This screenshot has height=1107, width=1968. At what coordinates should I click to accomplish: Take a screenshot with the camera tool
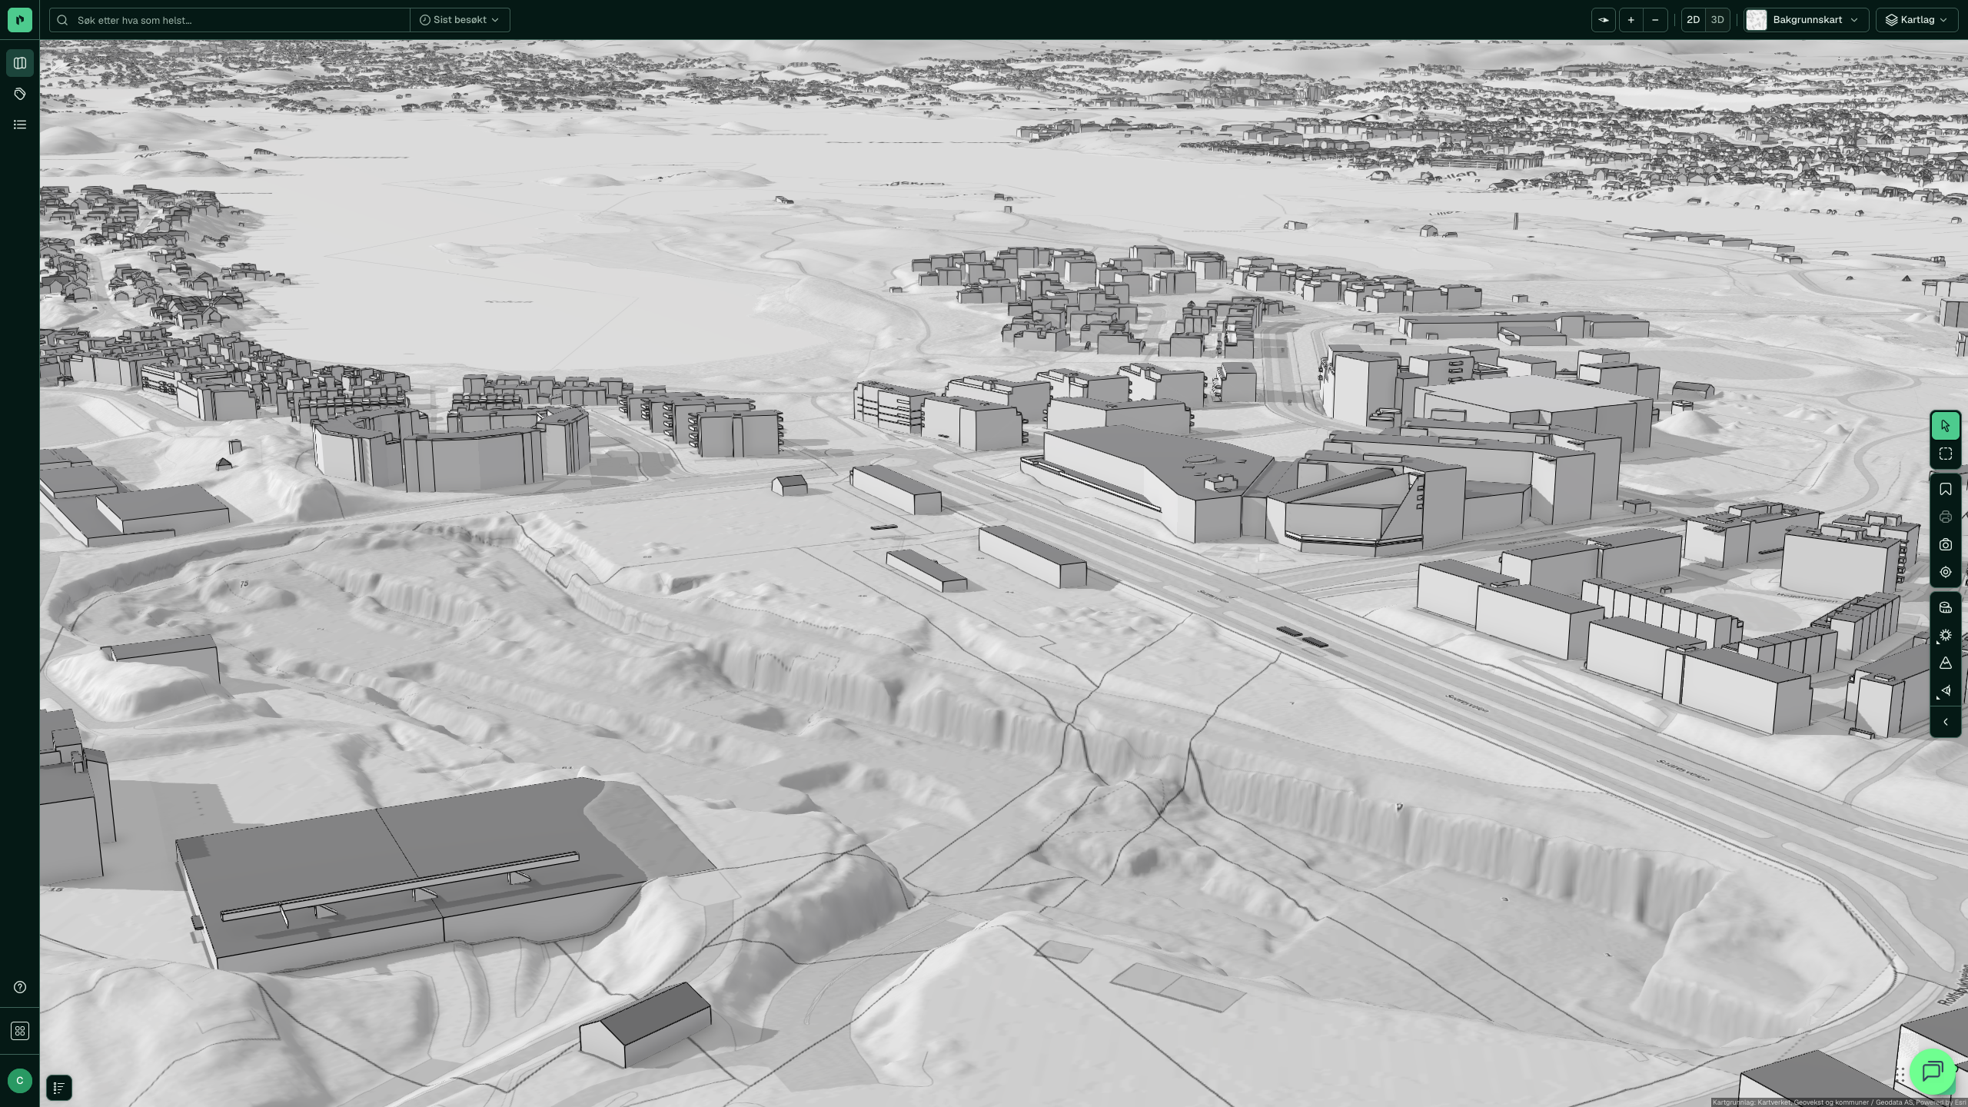point(1946,545)
